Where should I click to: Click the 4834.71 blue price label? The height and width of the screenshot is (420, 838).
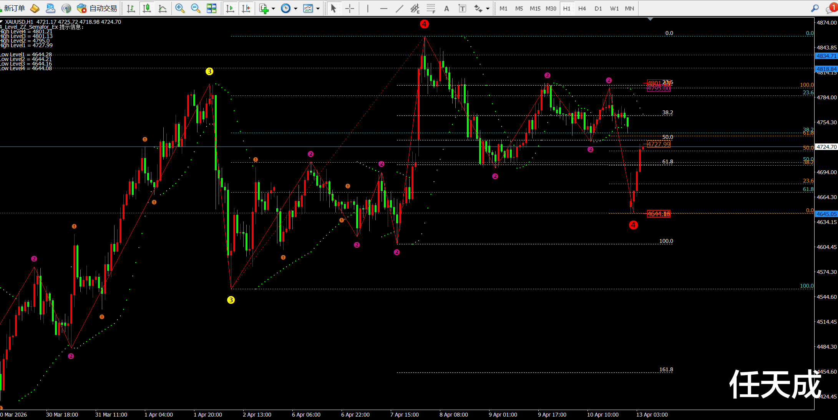tap(826, 56)
